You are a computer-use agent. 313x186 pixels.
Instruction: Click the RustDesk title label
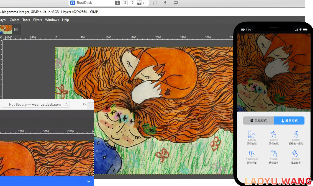(84, 3)
